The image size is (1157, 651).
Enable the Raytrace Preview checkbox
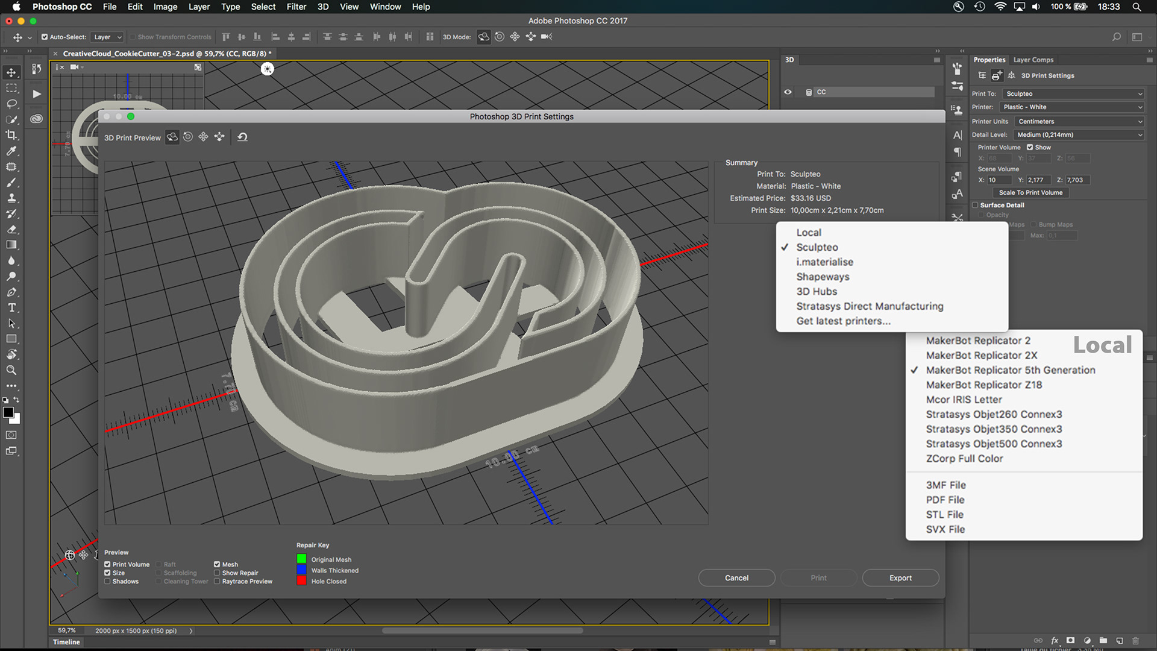217,582
